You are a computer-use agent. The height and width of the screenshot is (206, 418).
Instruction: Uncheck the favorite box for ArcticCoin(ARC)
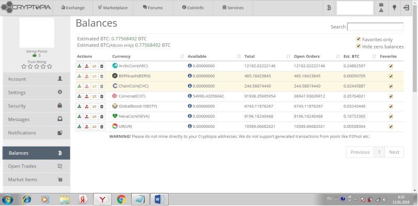(391, 66)
